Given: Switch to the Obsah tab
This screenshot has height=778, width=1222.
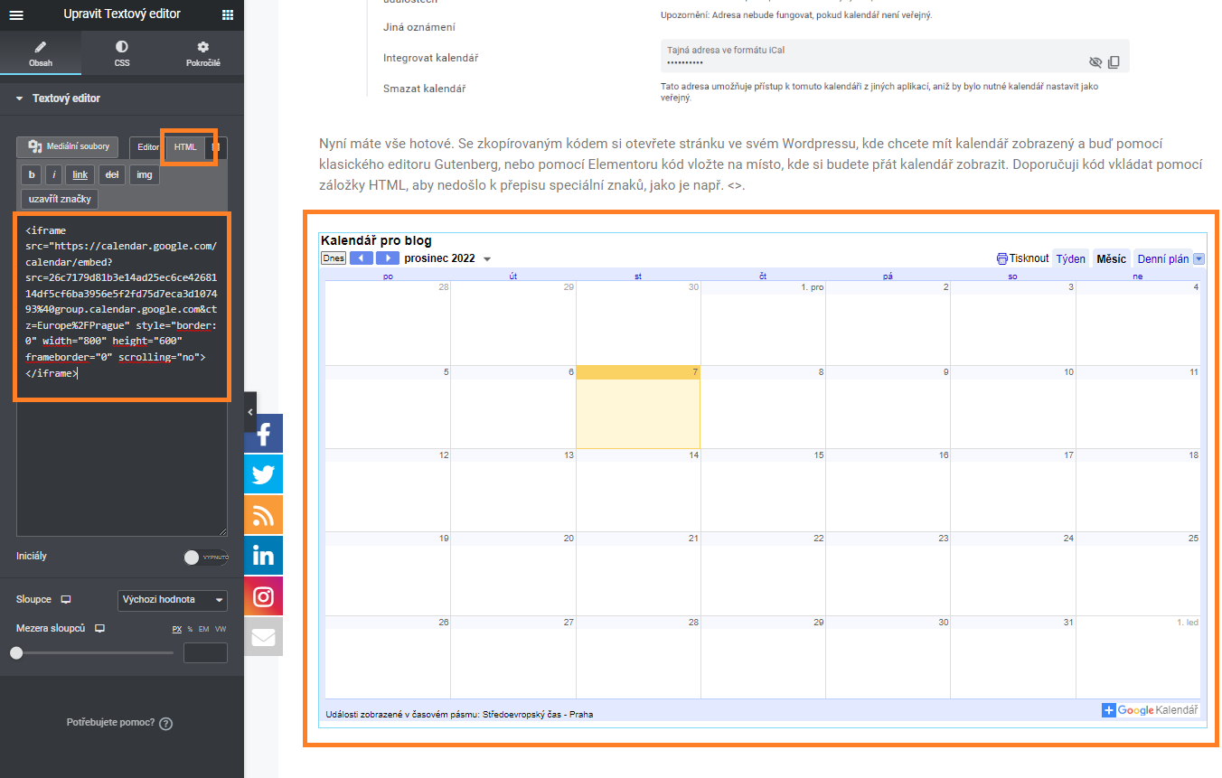Looking at the screenshot, I should click(x=41, y=53).
